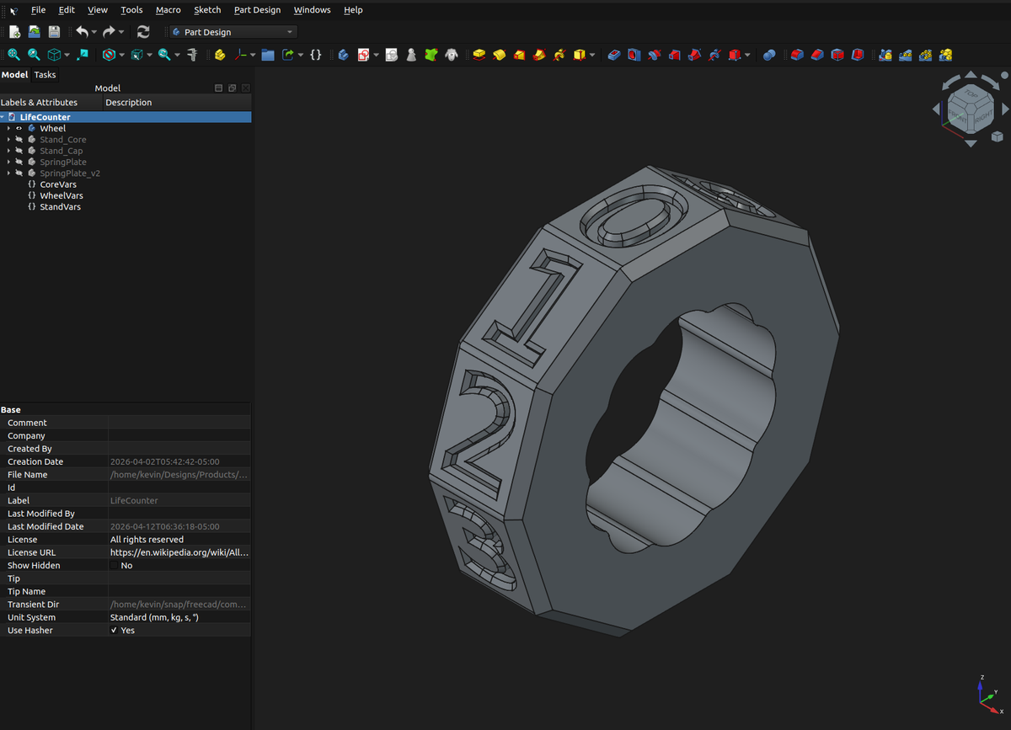
Task: Show the Stand_Cap body
Action: pyautogui.click(x=19, y=151)
